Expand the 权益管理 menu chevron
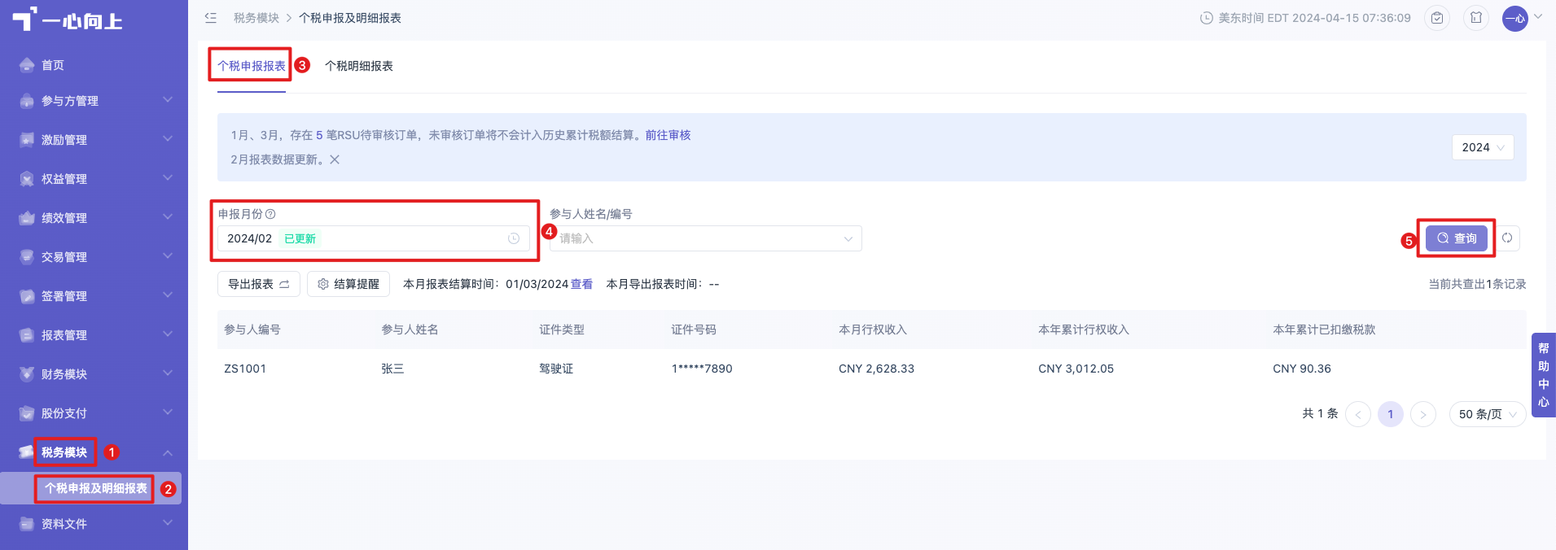This screenshot has width=1556, height=550. point(168,178)
